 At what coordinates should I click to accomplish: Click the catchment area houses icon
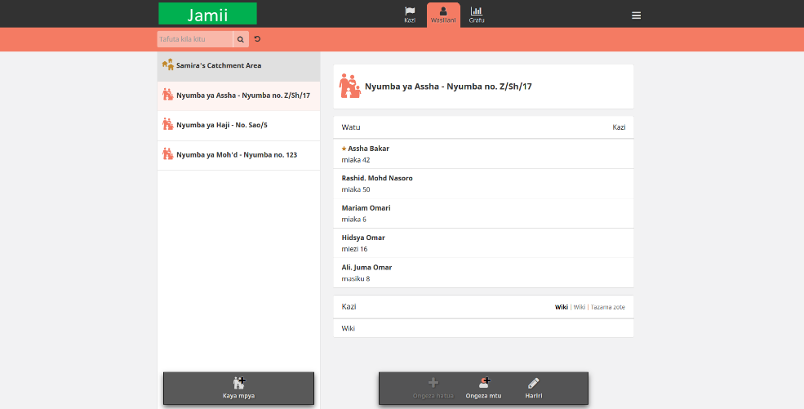167,64
